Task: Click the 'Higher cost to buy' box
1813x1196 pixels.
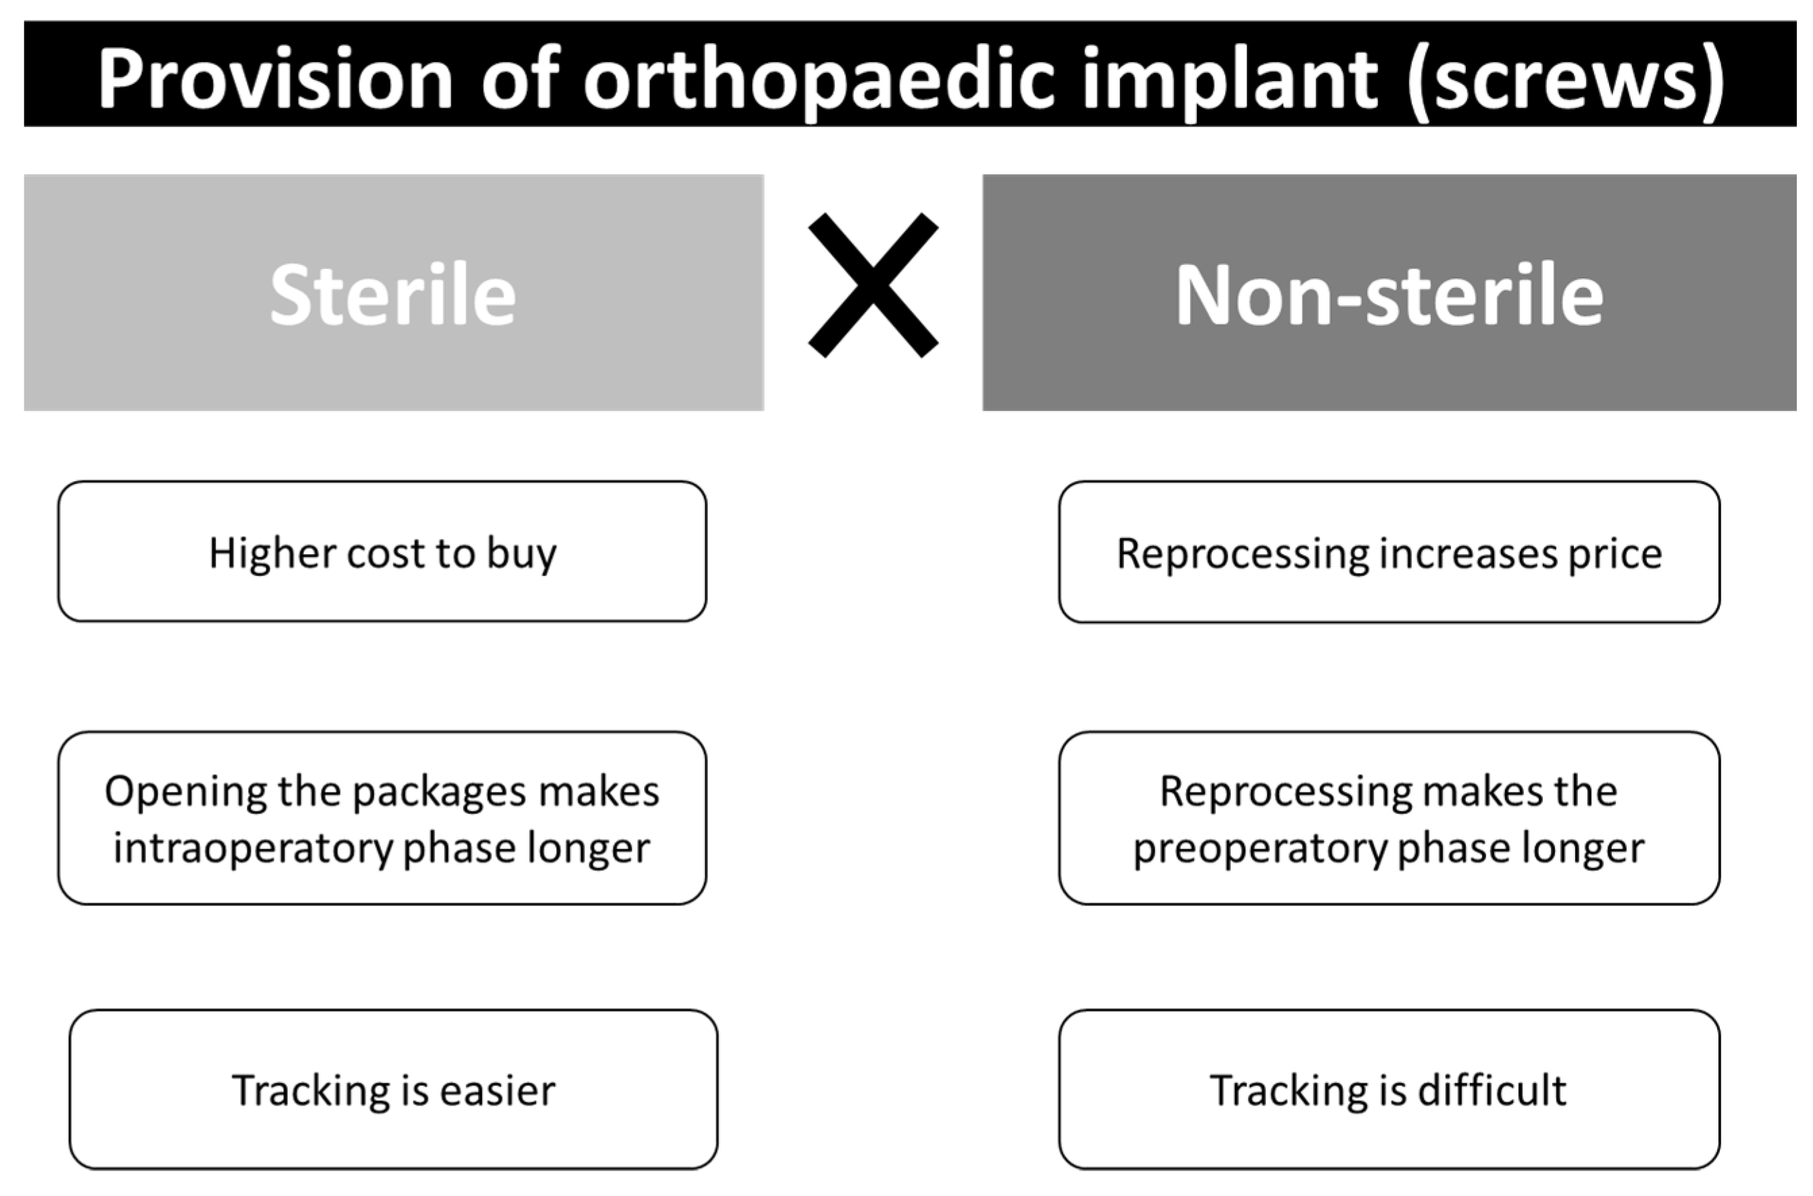Action: click(x=382, y=552)
